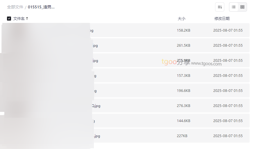
Task: Click the 015515_渣男... folder breadcrumb
Action: pos(41,7)
